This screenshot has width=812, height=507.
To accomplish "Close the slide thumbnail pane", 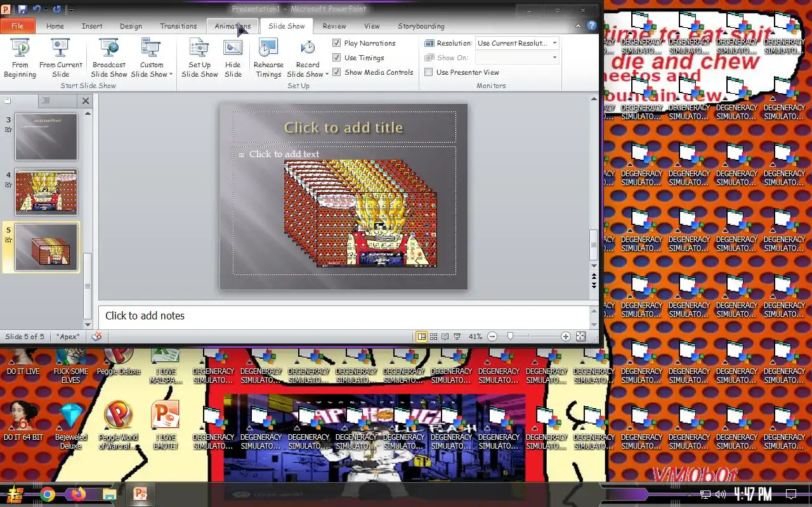I will click(x=86, y=101).
